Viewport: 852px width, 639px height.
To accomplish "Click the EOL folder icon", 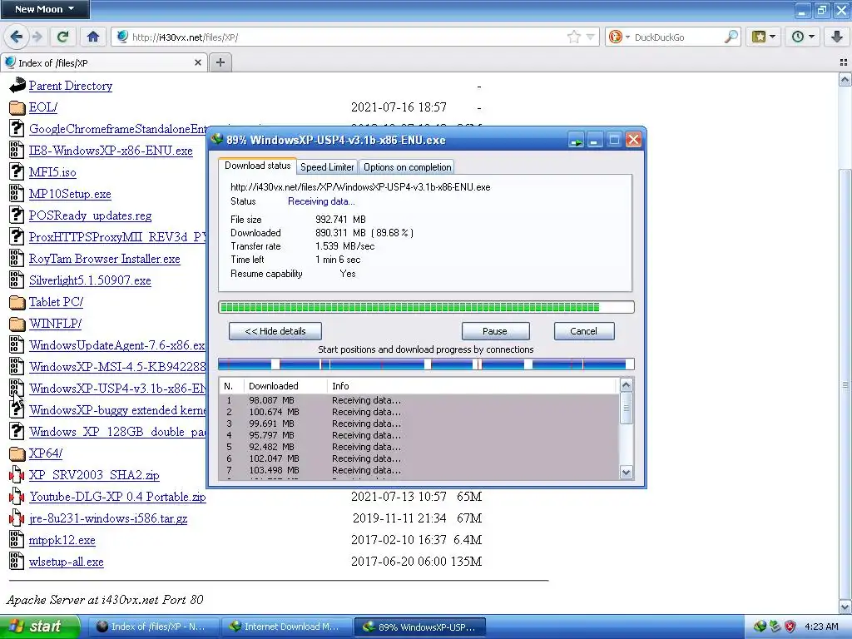I will coord(17,107).
